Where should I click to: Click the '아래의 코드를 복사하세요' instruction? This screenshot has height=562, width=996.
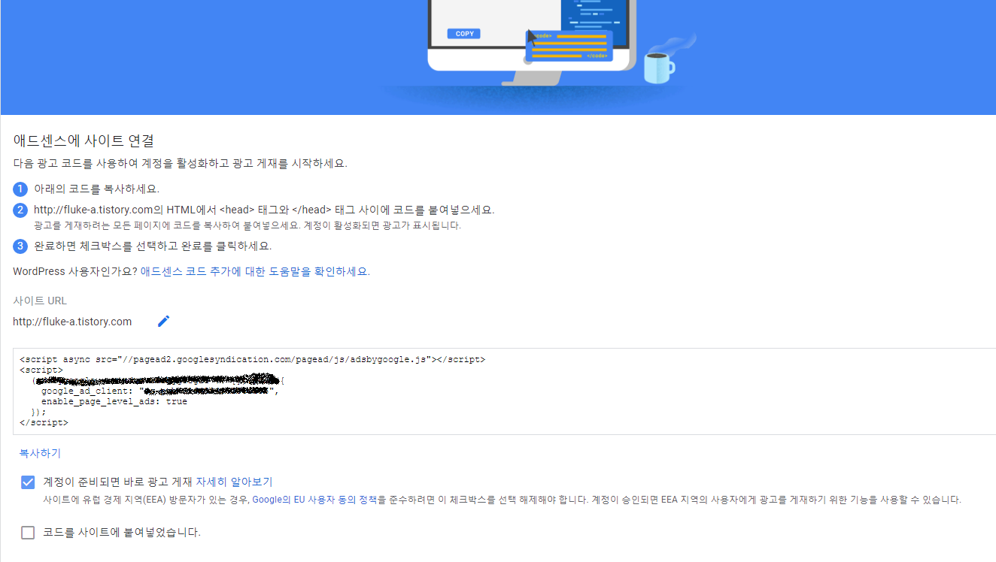[96, 189]
